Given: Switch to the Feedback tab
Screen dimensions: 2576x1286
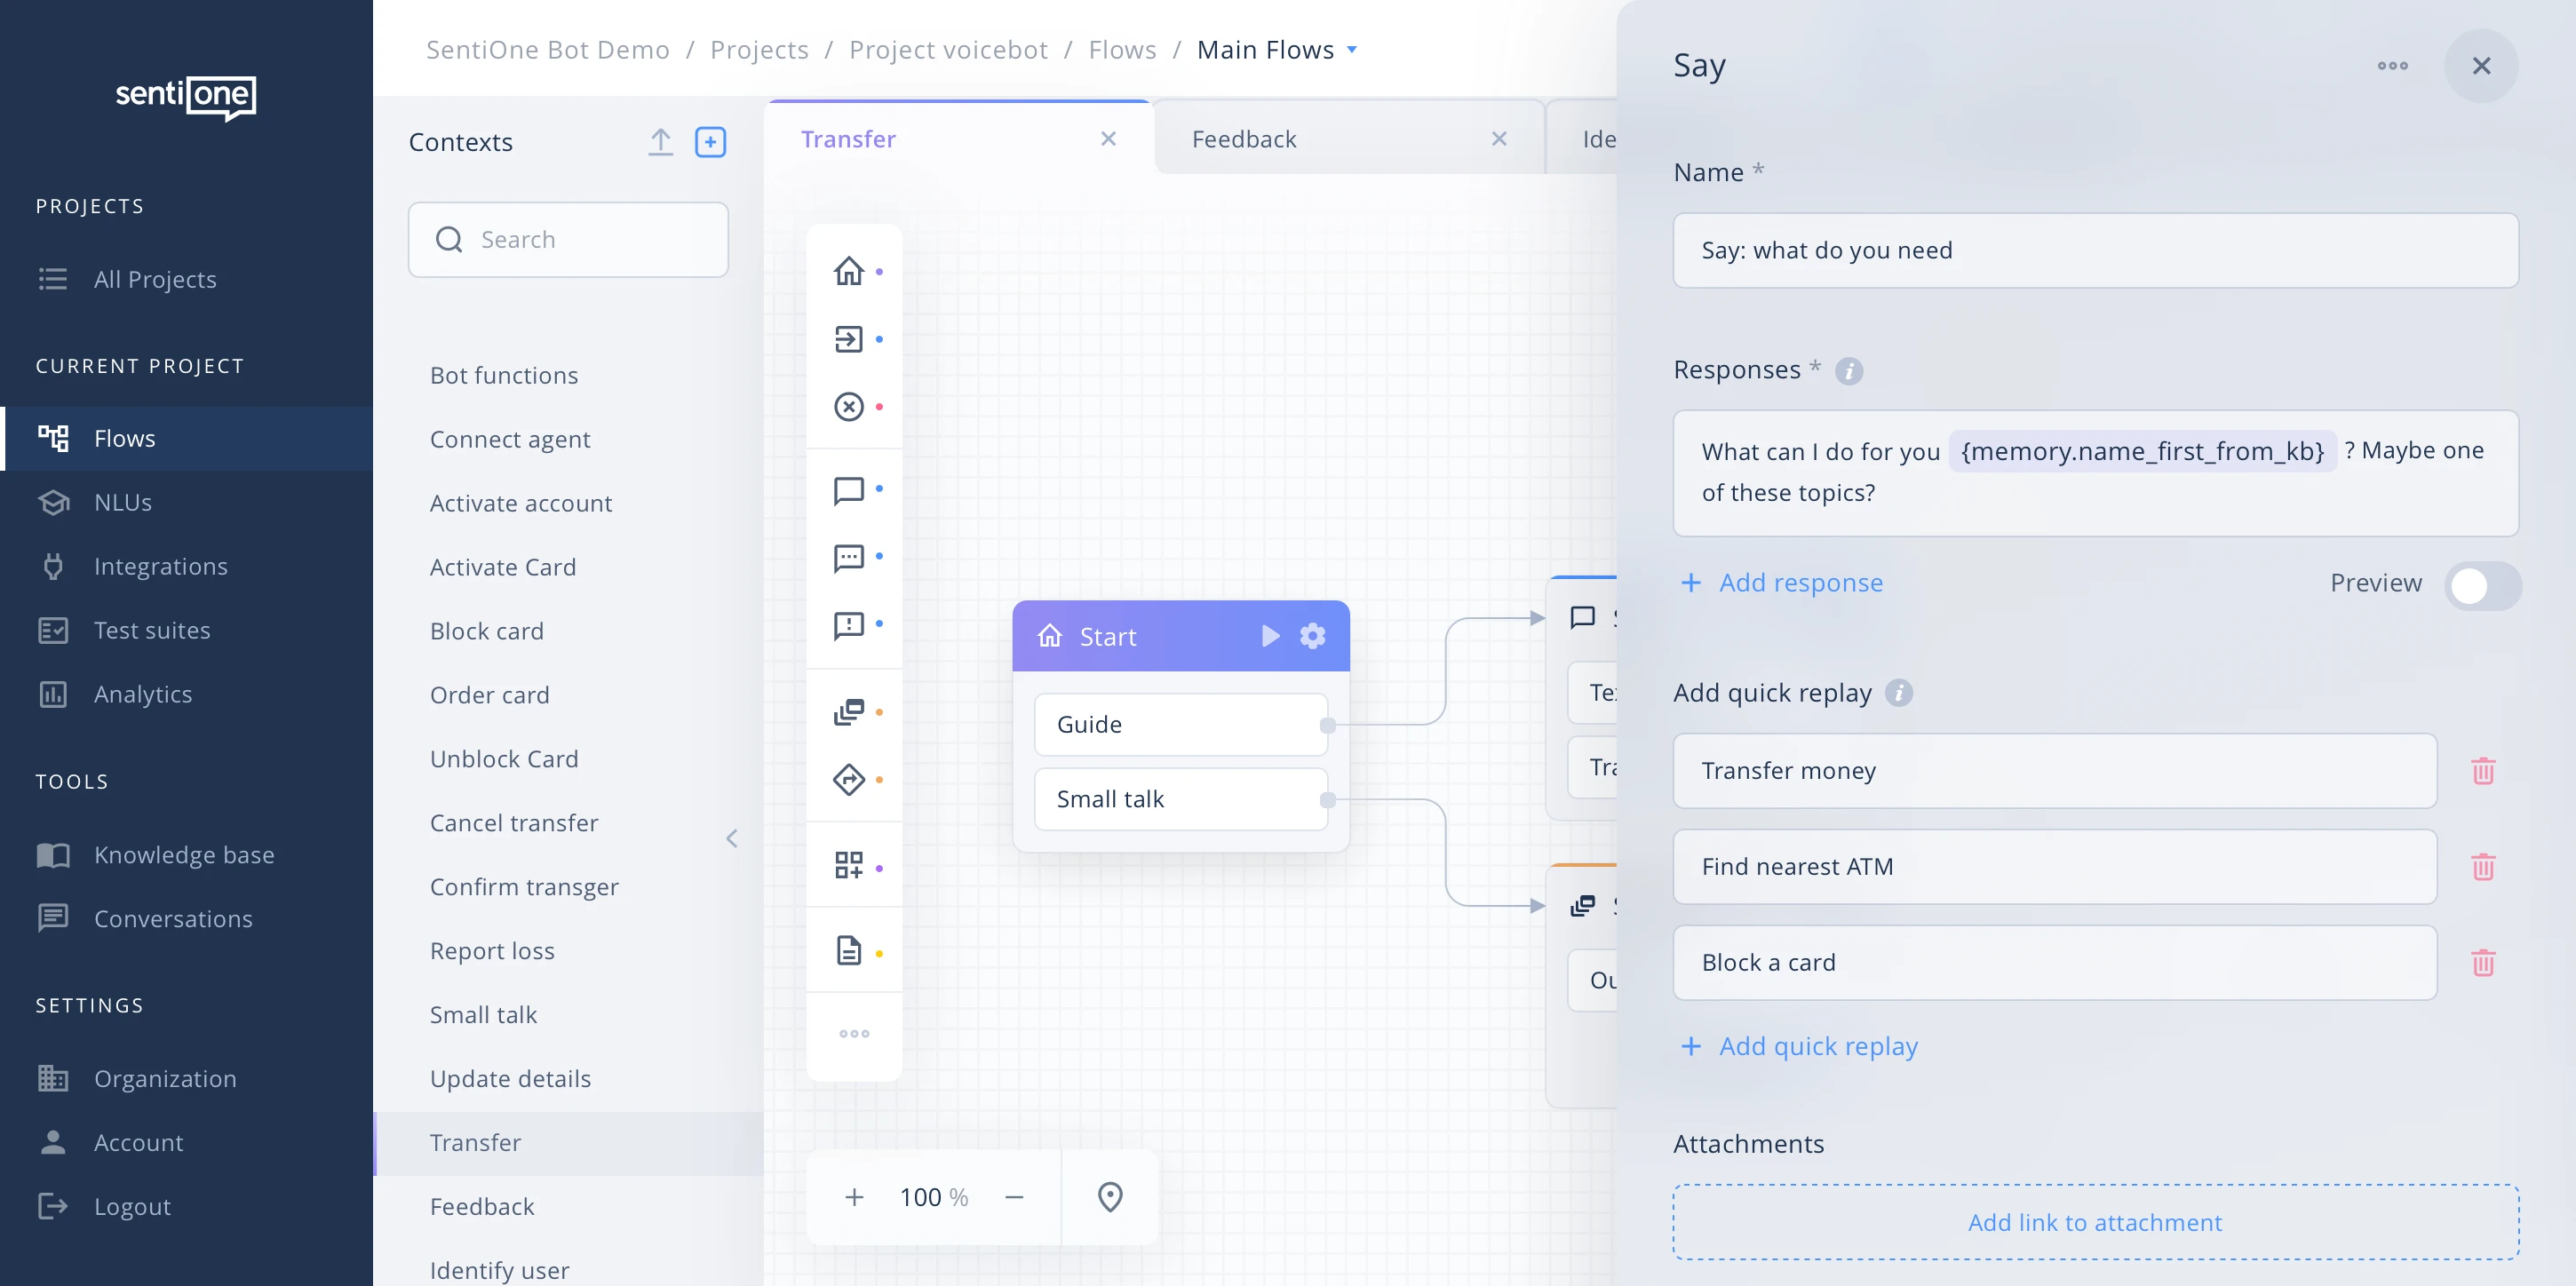Looking at the screenshot, I should click(x=1244, y=139).
